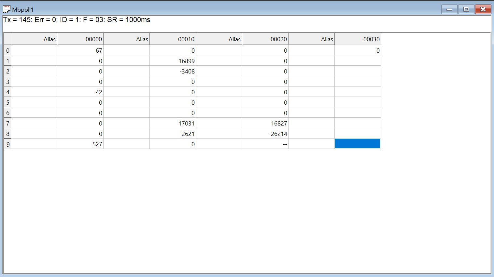Click row 0 value in column 00010

coord(173,50)
